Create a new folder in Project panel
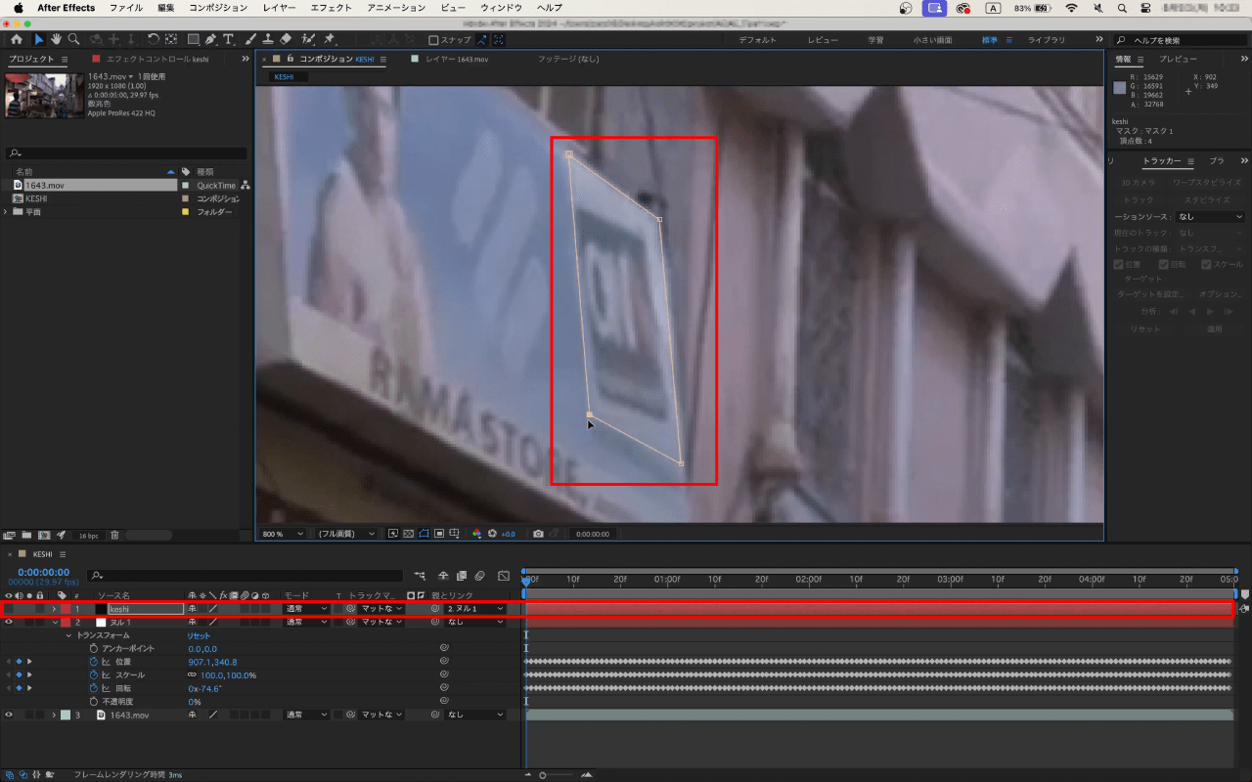Viewport: 1252px width, 782px height. coord(26,535)
